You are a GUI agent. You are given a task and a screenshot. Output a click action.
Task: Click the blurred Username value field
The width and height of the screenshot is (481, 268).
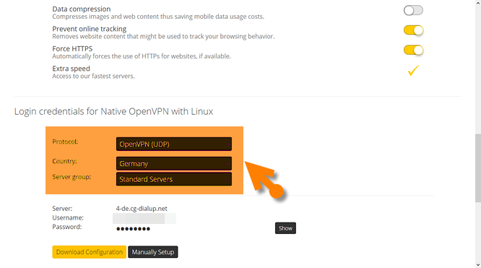[x=144, y=218]
